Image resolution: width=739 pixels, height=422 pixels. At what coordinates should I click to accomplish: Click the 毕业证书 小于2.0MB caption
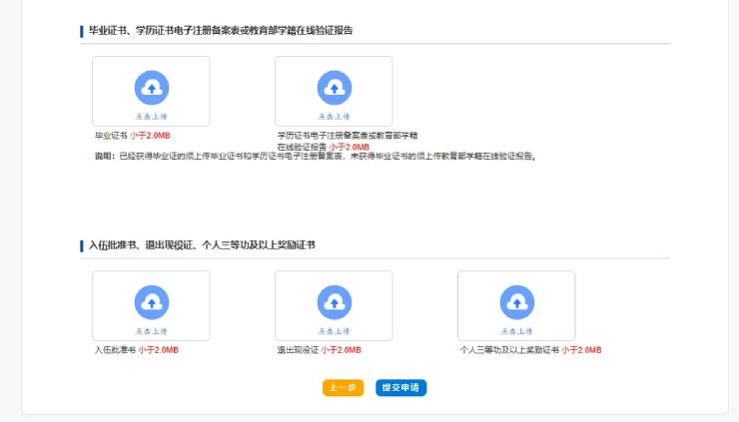132,135
